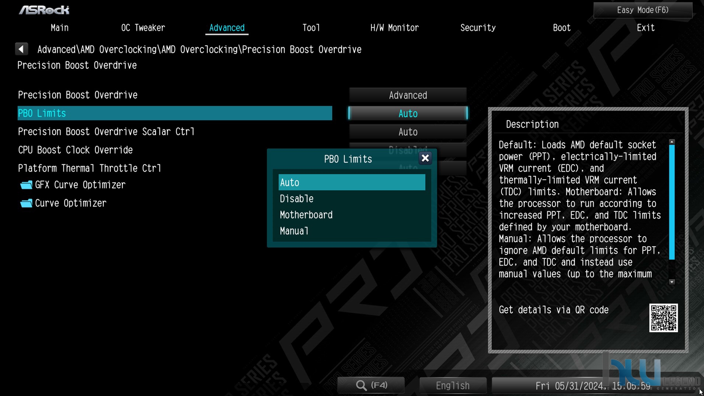Image resolution: width=704 pixels, height=396 pixels.
Task: Go back using the left arrow icon
Action: coord(21,49)
